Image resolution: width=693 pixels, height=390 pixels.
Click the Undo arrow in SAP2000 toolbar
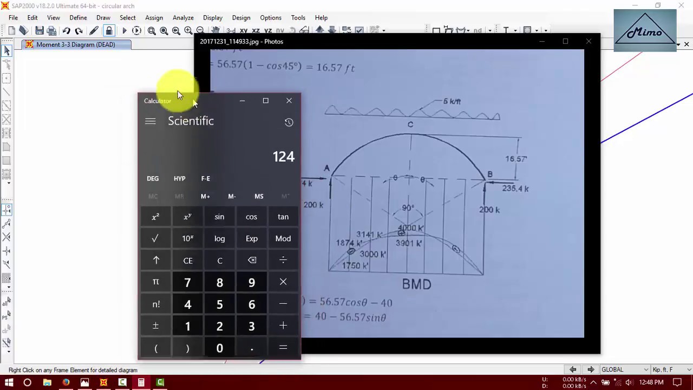pos(66,31)
